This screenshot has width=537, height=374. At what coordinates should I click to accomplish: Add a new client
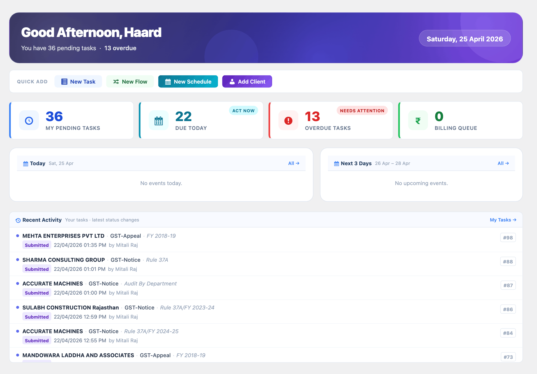[x=247, y=82]
